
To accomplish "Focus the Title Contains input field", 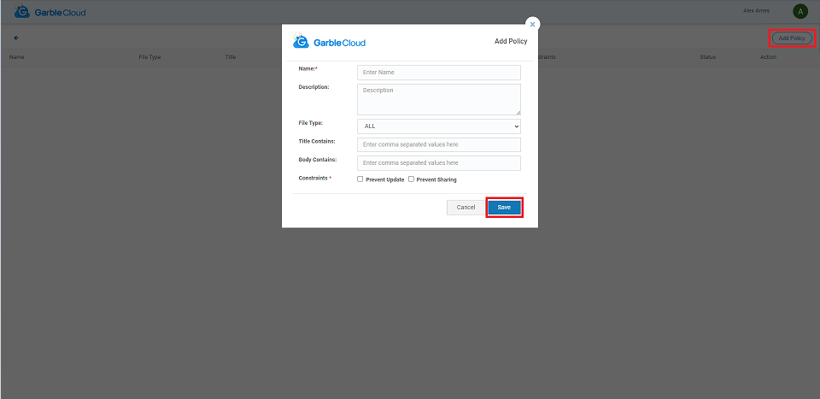I will click(x=439, y=144).
